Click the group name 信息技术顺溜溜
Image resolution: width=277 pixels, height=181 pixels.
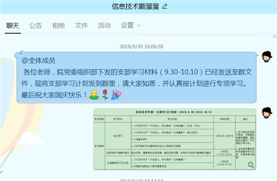click(x=135, y=7)
